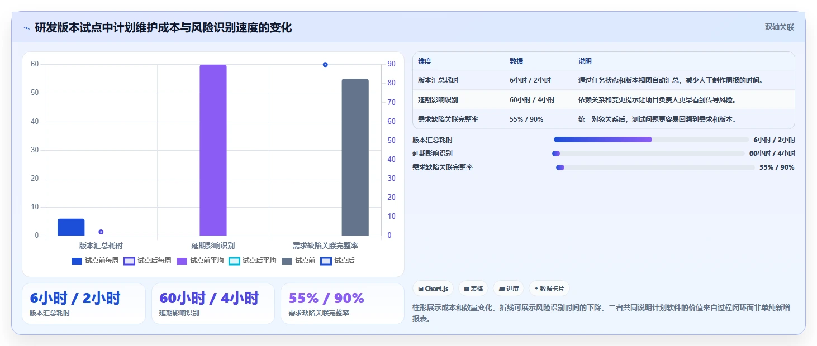The width and height of the screenshot is (817, 346).
Task: Click the data point near 90 on the right axis
Action: point(325,65)
